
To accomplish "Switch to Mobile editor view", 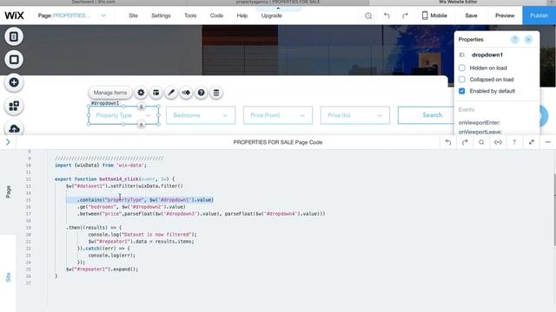I will click(x=434, y=16).
